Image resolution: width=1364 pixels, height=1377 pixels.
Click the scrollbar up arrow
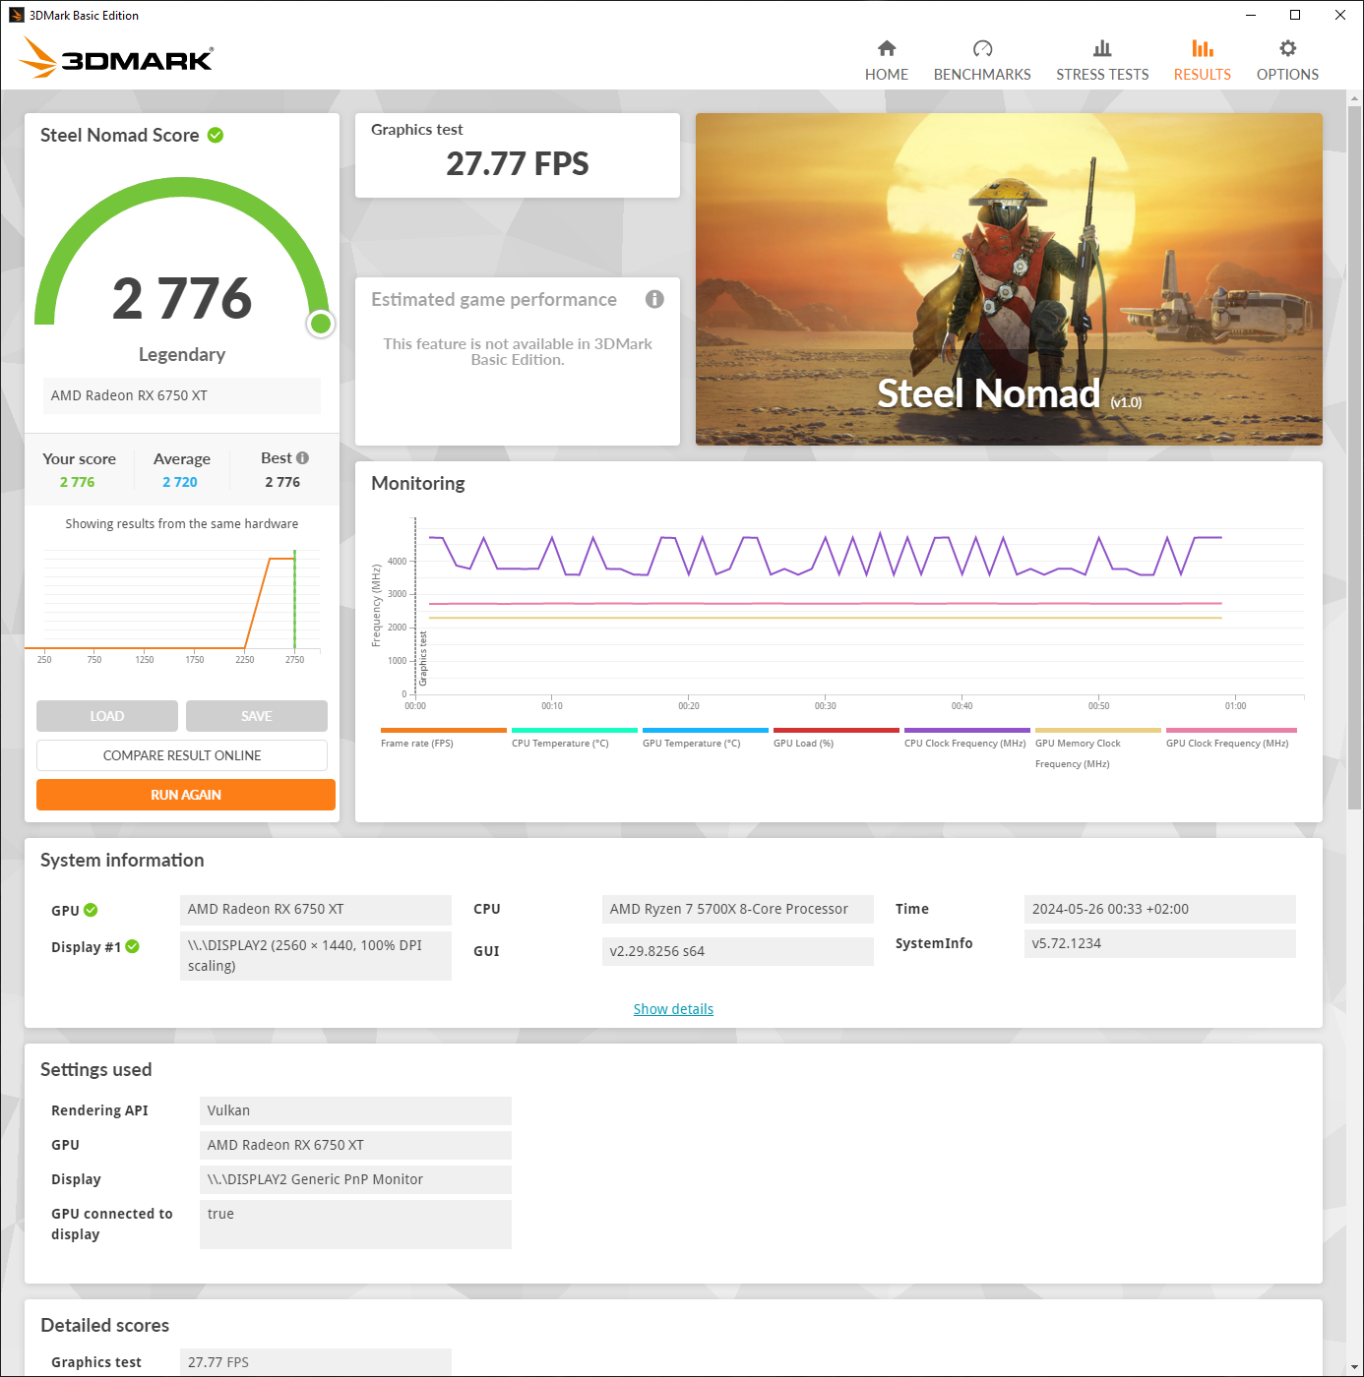pos(1354,98)
